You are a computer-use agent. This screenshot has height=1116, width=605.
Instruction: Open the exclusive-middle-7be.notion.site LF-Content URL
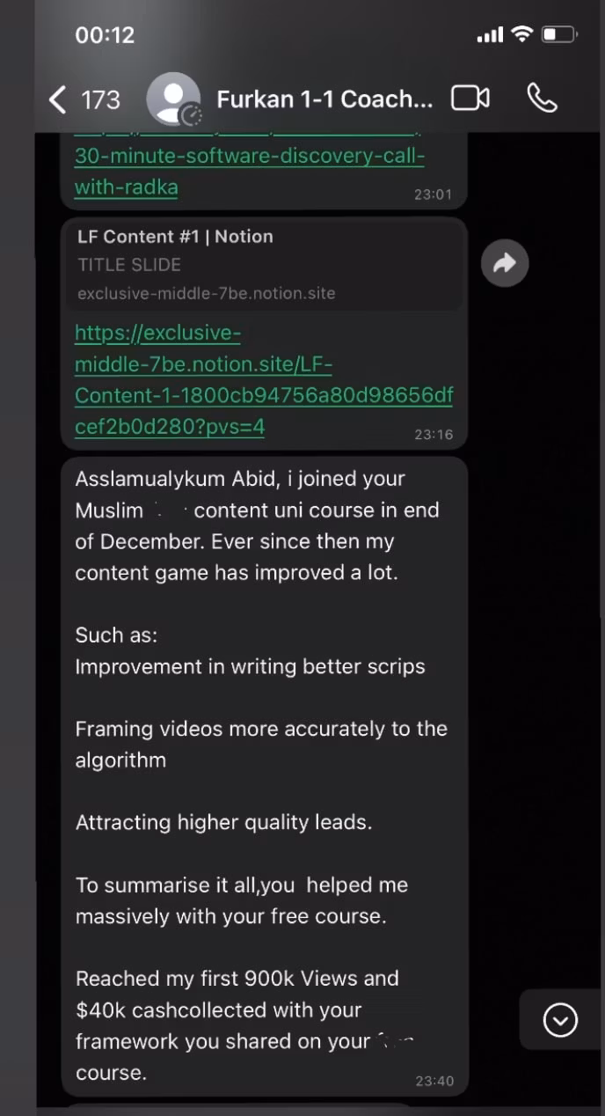pyautogui.click(x=264, y=380)
